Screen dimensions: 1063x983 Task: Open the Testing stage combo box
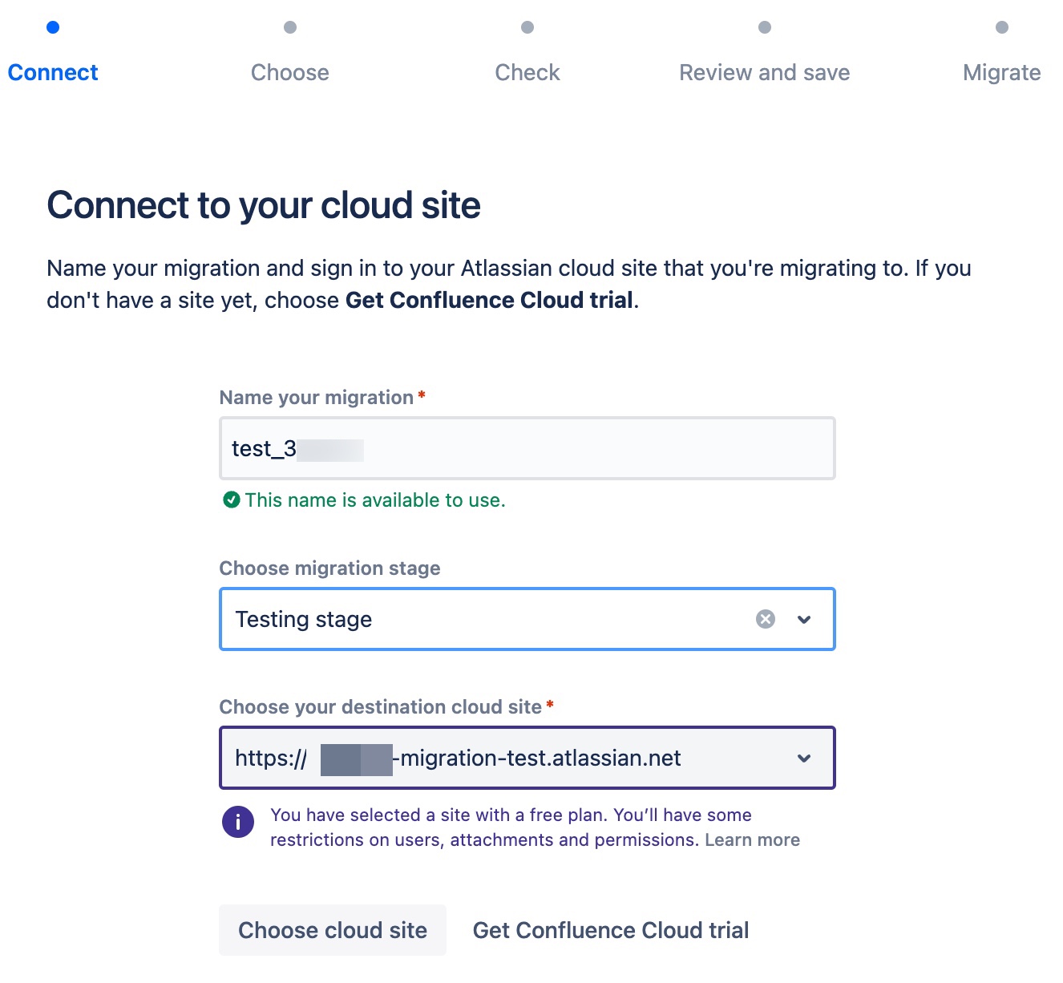pyautogui.click(x=481, y=619)
